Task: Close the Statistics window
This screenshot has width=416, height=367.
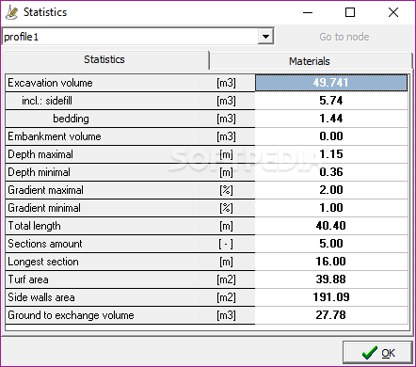Action: point(393,12)
